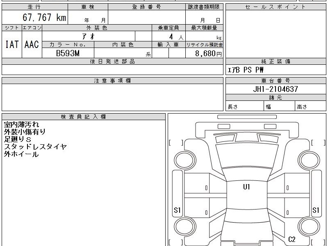Select the エアB PS PW equipment text

pyautogui.click(x=246, y=70)
